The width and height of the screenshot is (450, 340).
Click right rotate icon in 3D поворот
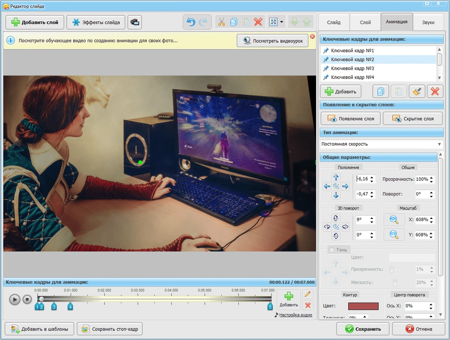coord(345,227)
